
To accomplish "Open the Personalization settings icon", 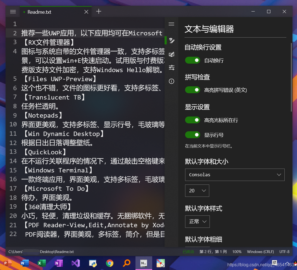I will [171, 54].
